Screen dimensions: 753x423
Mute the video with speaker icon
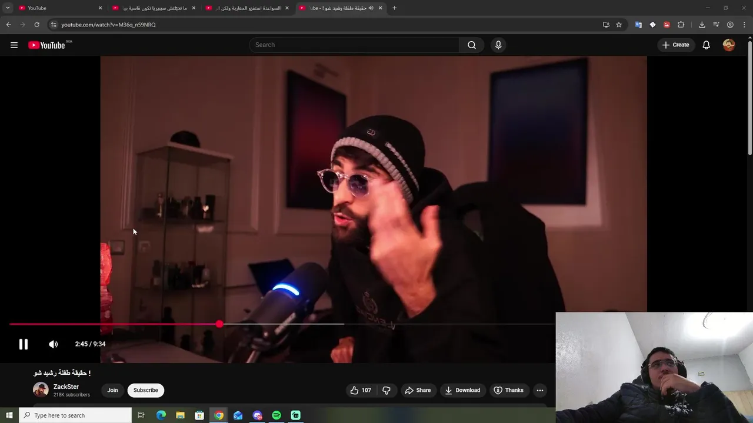click(54, 344)
